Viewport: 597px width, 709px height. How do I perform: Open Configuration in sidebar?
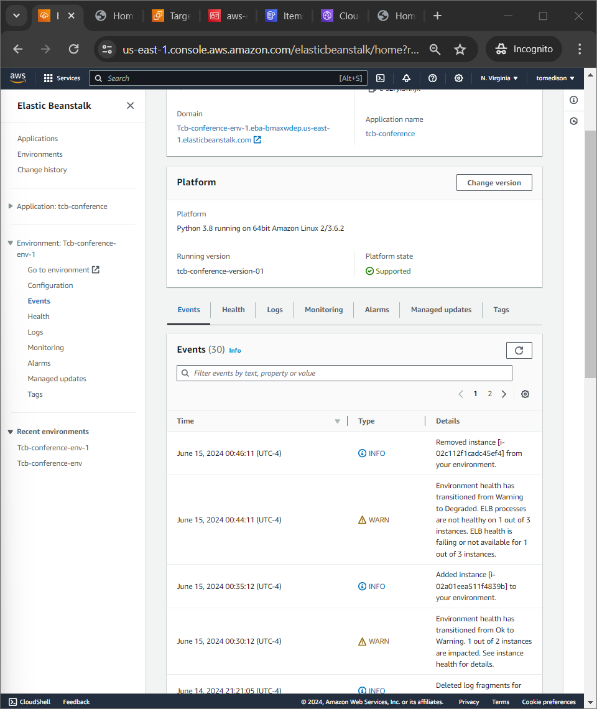pos(50,285)
